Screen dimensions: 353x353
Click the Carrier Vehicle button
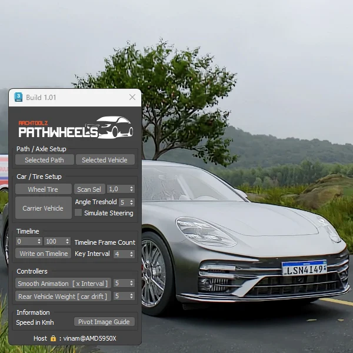click(x=43, y=208)
